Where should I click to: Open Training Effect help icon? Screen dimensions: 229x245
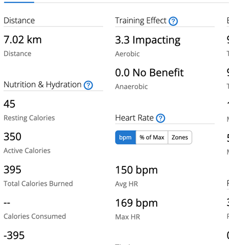tap(173, 21)
